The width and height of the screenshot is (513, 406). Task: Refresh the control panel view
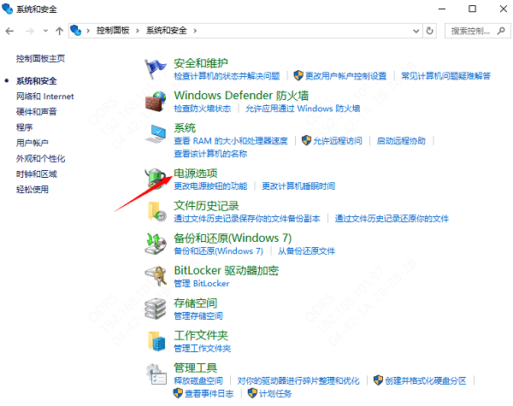point(429,31)
